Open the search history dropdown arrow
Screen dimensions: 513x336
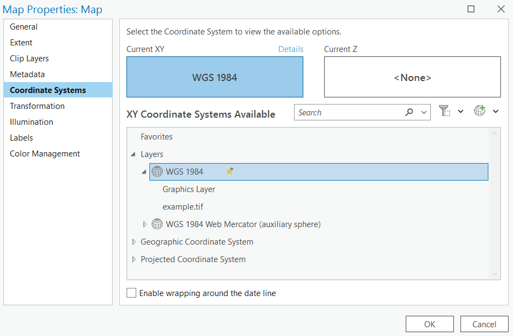coord(424,113)
